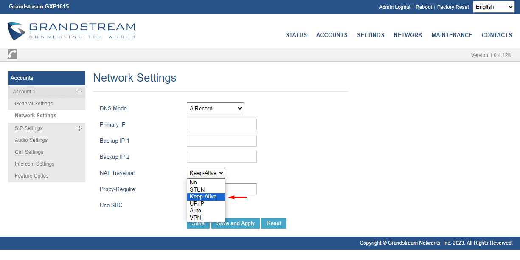Image resolution: width=520 pixels, height=260 pixels.
Task: Select Keep-Alive from NAT Traversal list
Action: tap(204, 196)
